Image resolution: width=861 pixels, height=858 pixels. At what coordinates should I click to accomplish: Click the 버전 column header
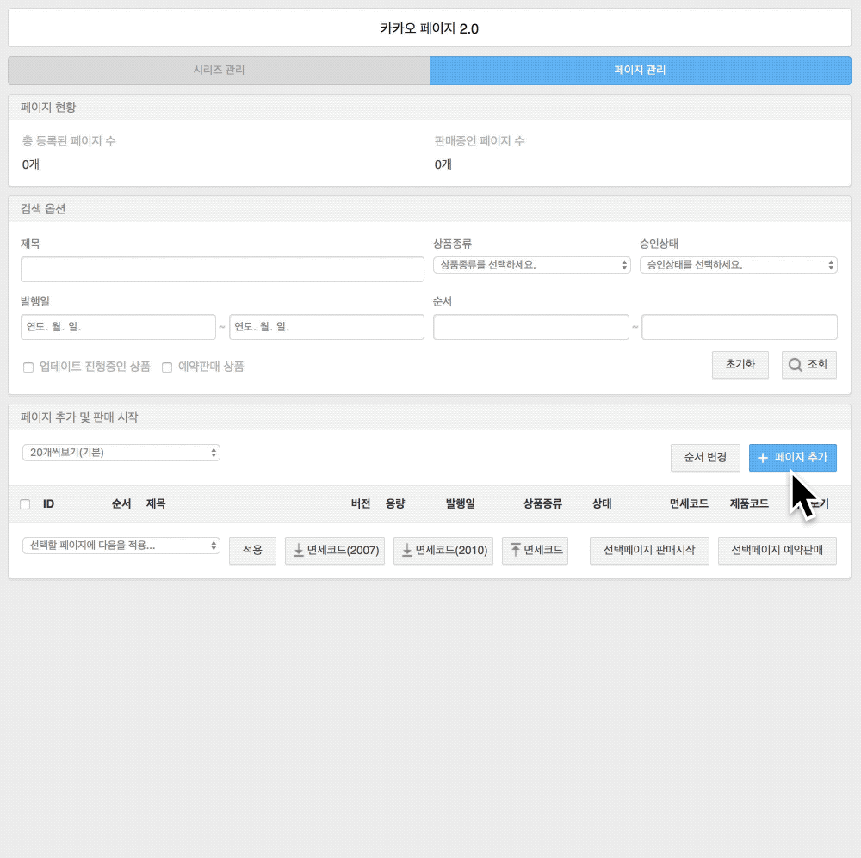[x=361, y=504]
